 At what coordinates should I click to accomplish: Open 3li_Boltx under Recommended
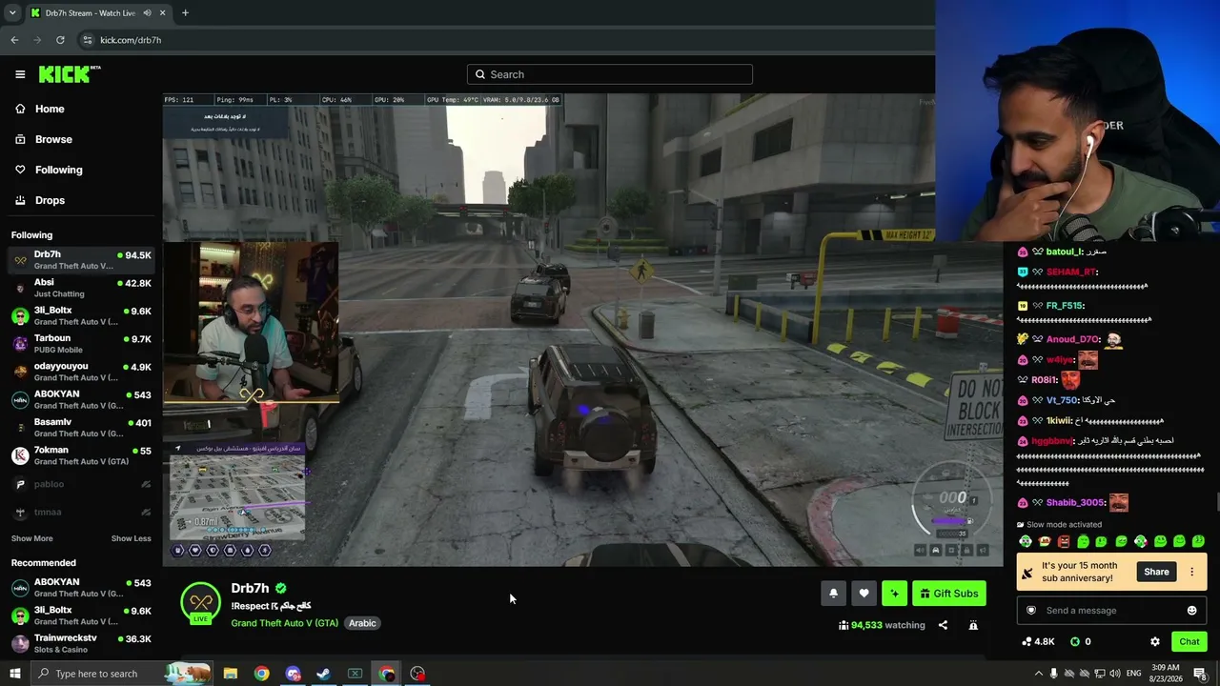[x=81, y=615]
